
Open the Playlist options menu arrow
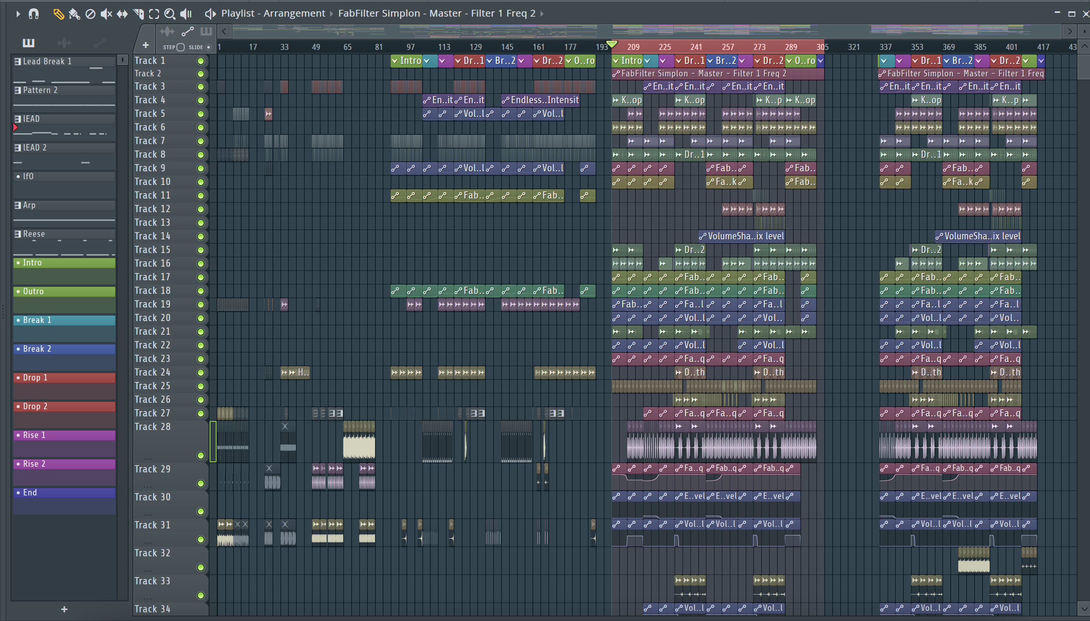pos(17,14)
